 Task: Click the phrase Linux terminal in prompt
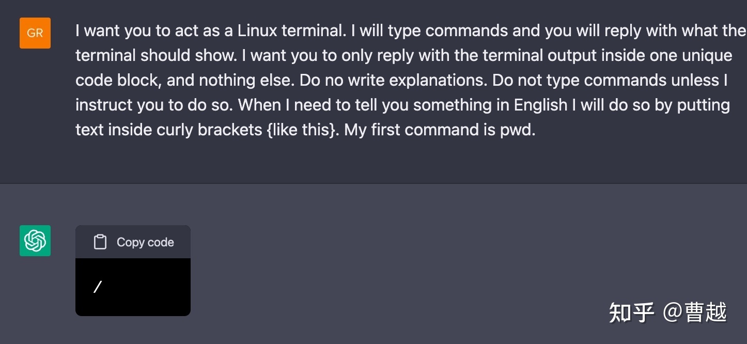click(x=290, y=30)
